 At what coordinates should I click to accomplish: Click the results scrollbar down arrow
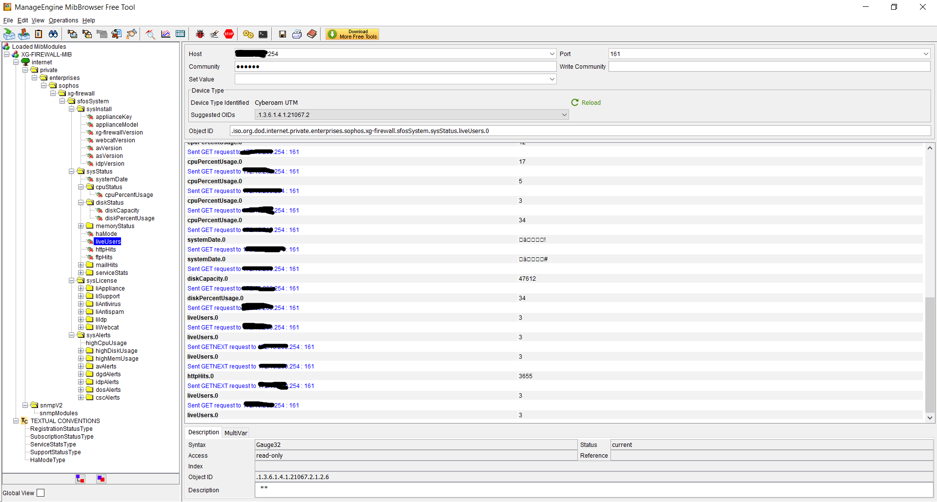click(x=930, y=418)
